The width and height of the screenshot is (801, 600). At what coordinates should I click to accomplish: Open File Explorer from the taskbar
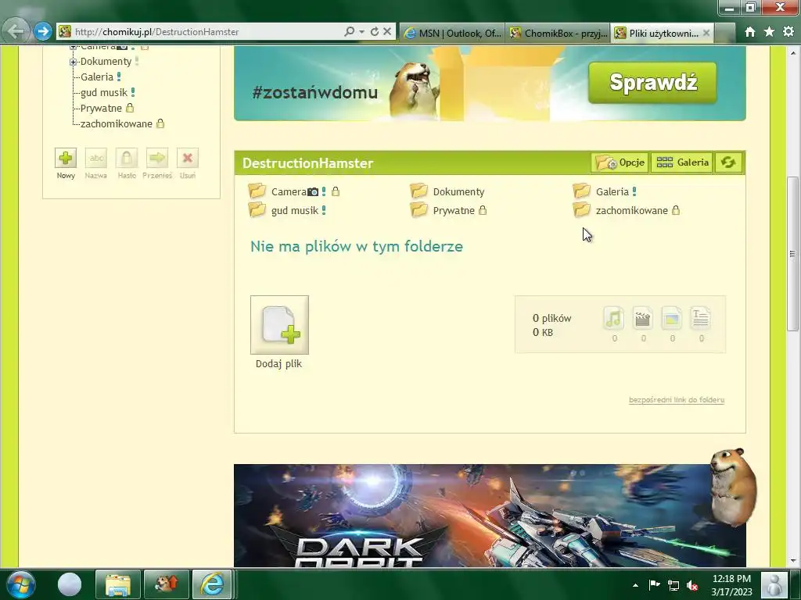click(x=117, y=584)
